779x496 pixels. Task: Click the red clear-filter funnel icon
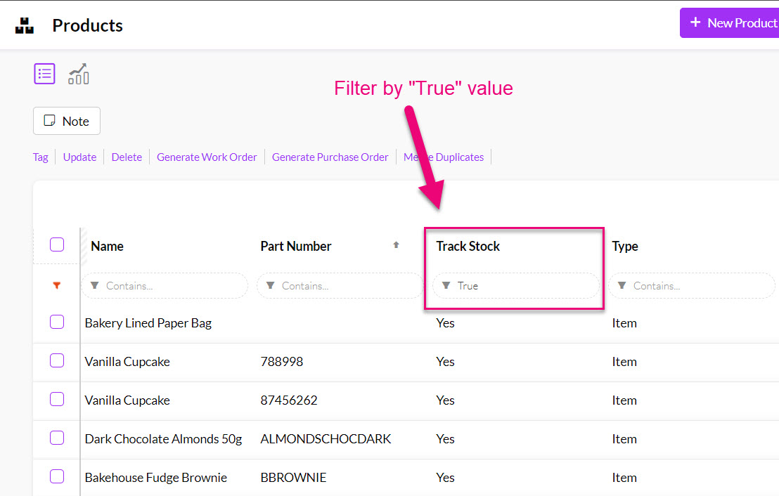click(x=57, y=286)
